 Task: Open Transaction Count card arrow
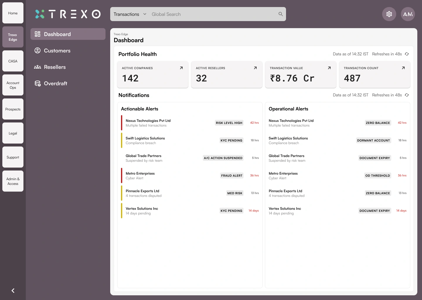[x=403, y=68]
